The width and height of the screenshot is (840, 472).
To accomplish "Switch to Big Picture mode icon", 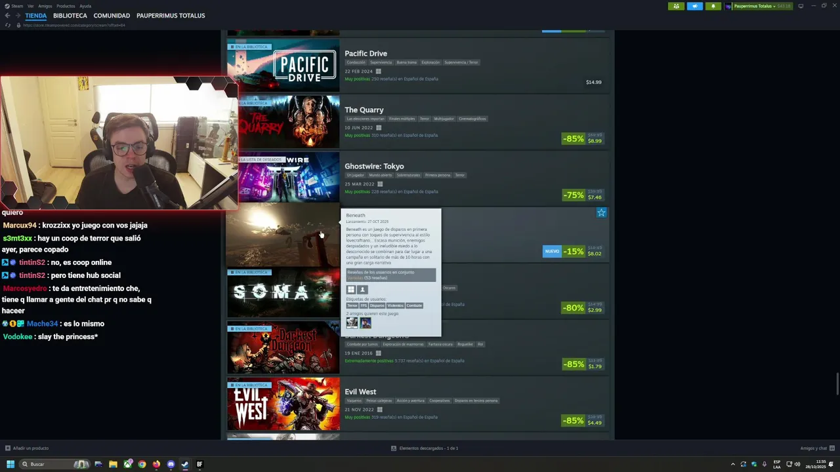I will tap(801, 6).
